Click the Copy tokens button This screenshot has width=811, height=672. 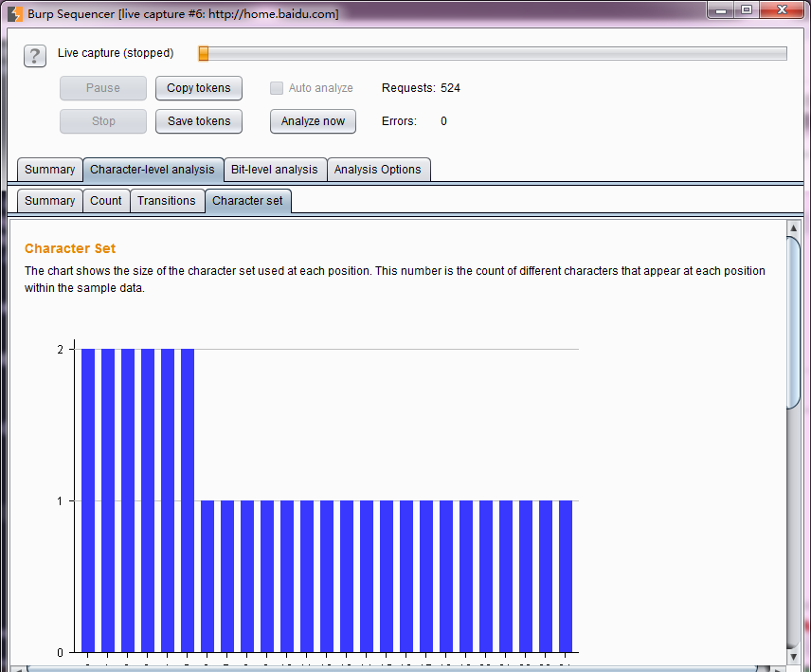[199, 88]
